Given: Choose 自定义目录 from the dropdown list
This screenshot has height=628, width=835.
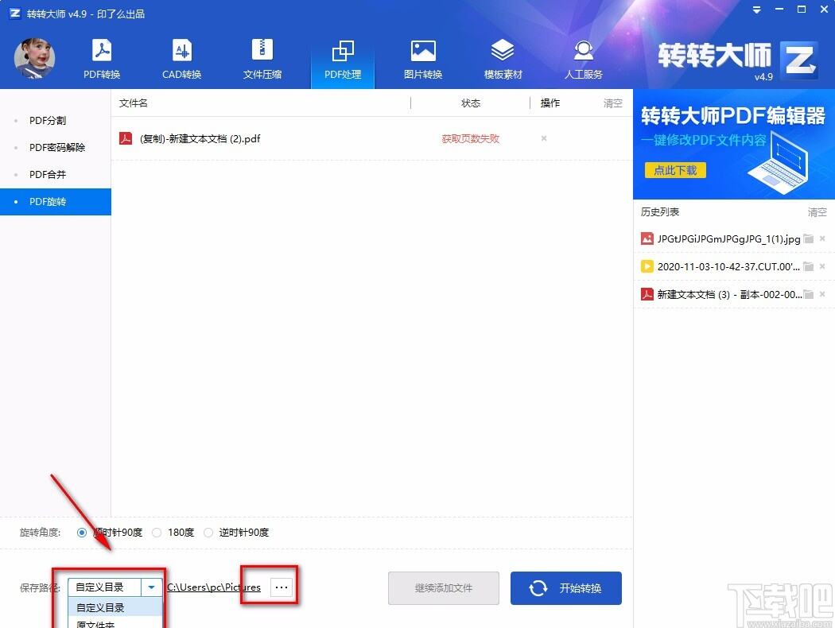Looking at the screenshot, I should point(115,608).
